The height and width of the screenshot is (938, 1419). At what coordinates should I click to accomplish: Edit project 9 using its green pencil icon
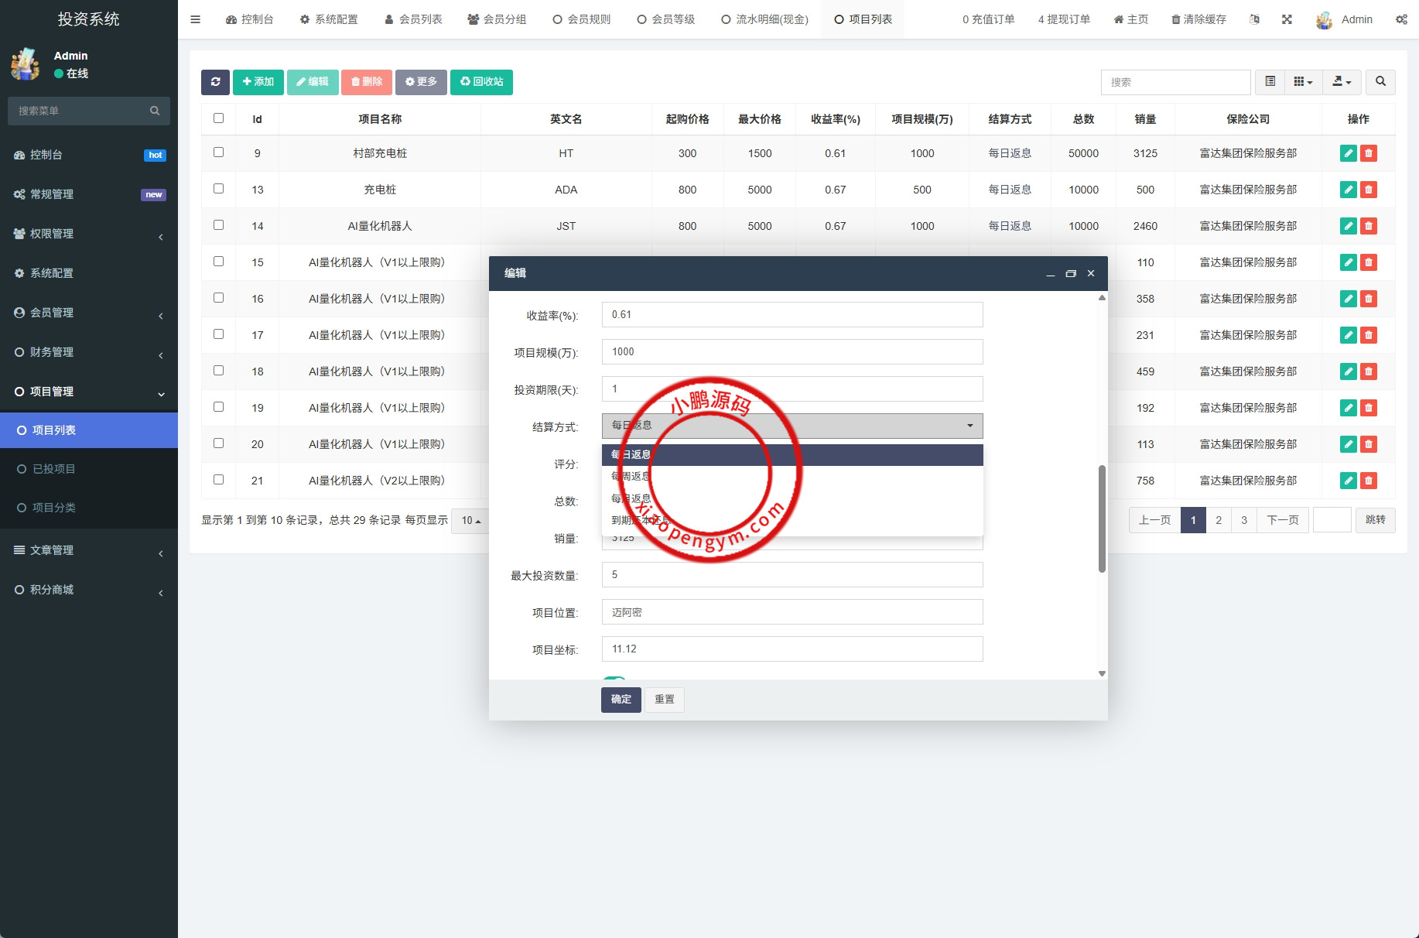pyautogui.click(x=1348, y=153)
